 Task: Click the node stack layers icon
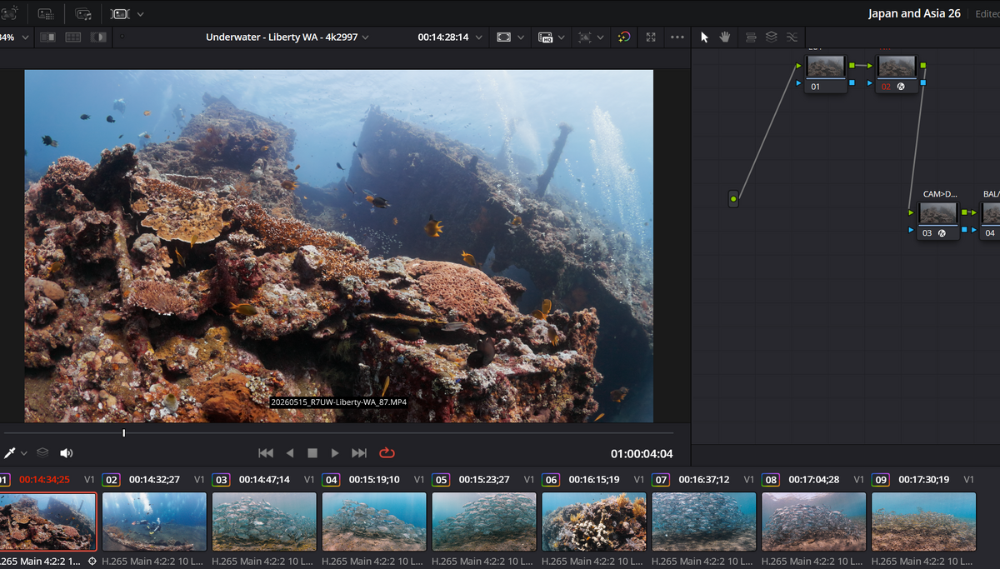[771, 37]
